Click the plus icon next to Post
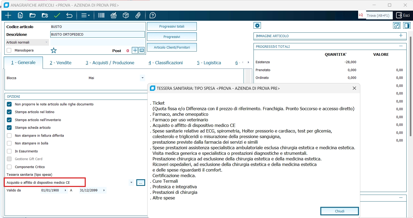Viewport: 413px width, 218px height. pyautogui.click(x=135, y=50)
